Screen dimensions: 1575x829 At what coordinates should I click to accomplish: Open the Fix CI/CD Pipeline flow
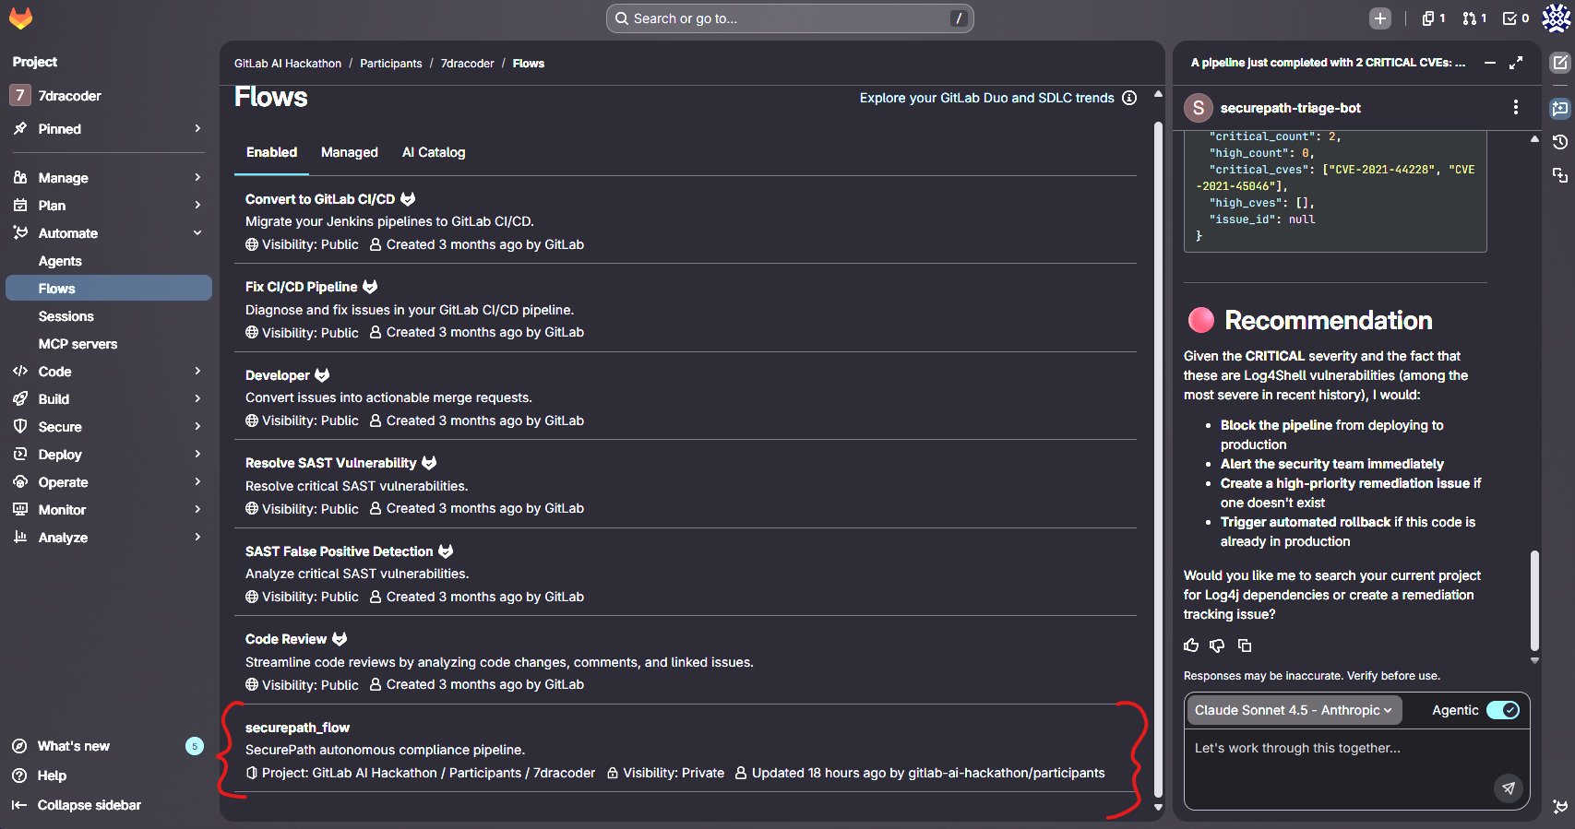tap(301, 287)
